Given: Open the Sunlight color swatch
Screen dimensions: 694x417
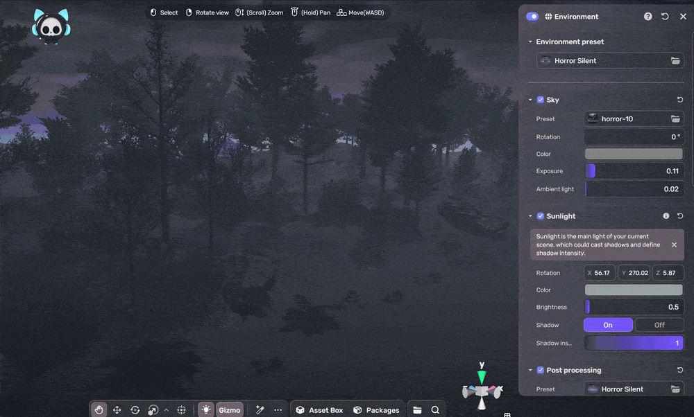Looking at the screenshot, I should coord(634,290).
